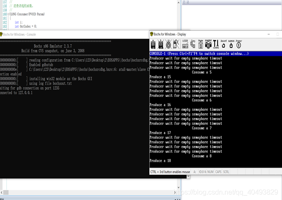
Task: Click the Bochs Display window title icon
Action: coord(152,34)
